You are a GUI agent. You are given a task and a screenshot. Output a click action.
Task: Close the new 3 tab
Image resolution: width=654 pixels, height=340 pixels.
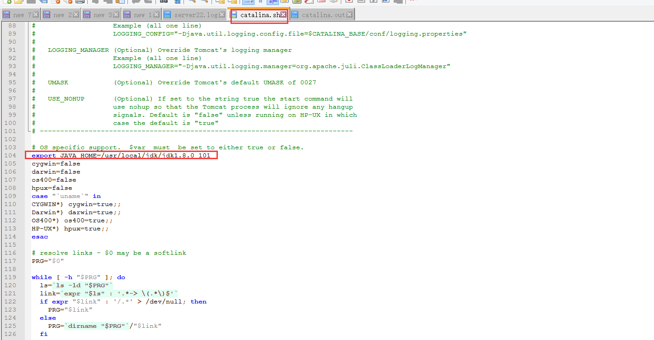tap(117, 15)
